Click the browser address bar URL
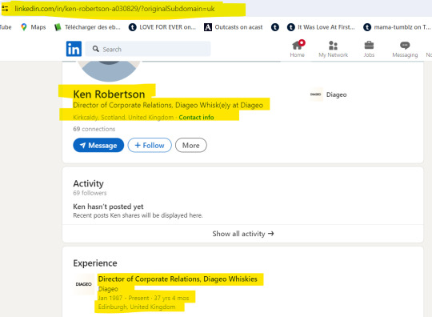Viewport: 432px width, 317px height. 114,9
